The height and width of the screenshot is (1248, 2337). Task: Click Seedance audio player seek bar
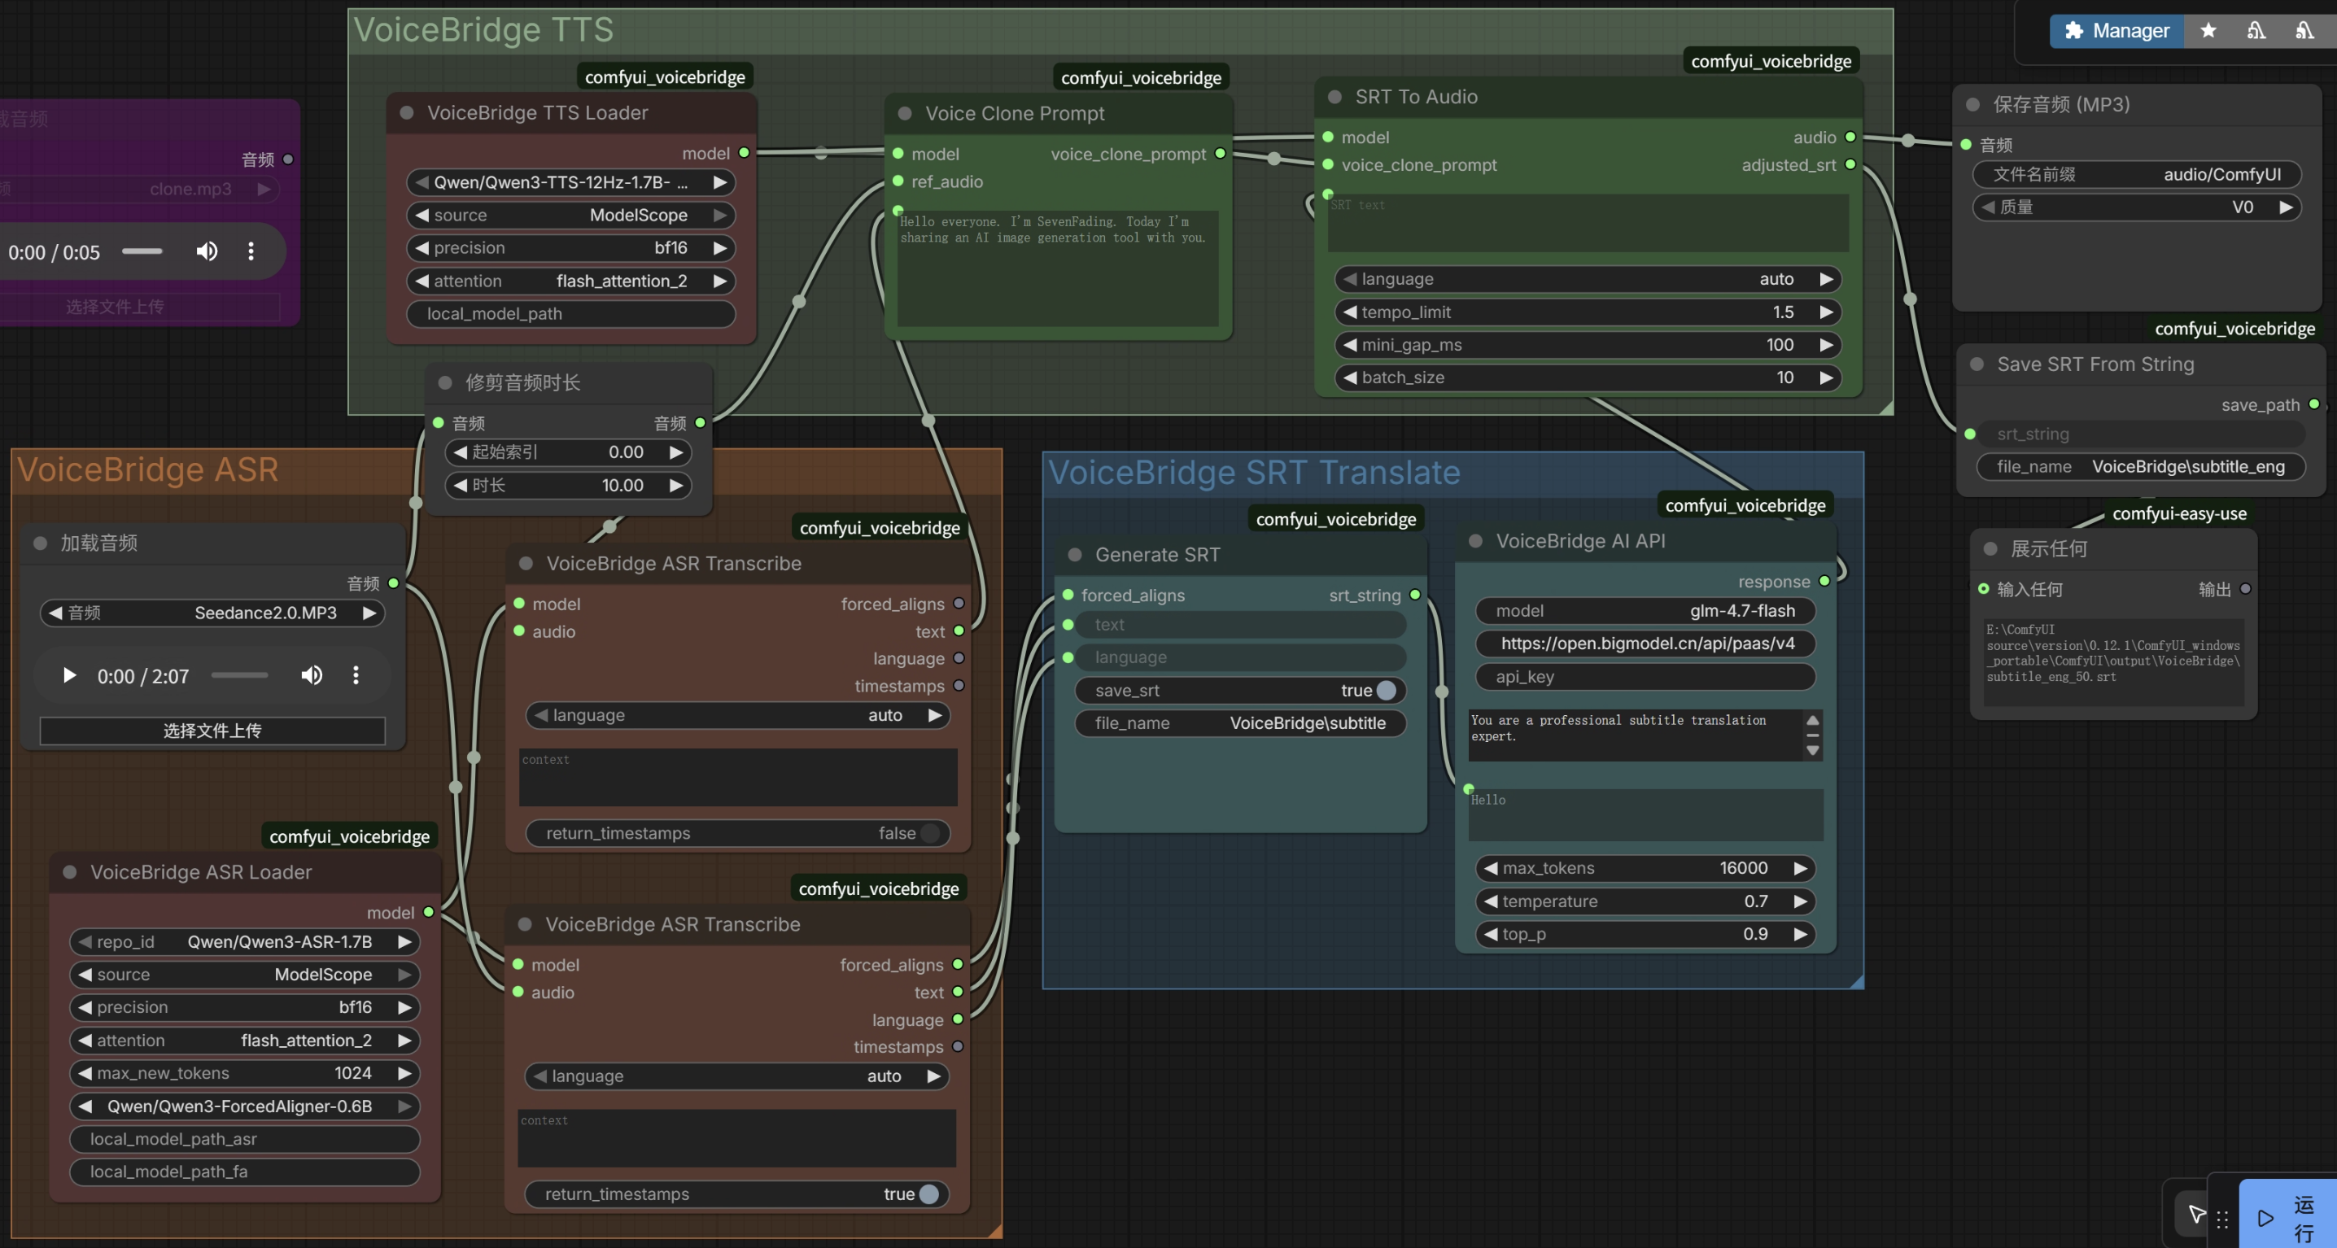pyautogui.click(x=239, y=676)
